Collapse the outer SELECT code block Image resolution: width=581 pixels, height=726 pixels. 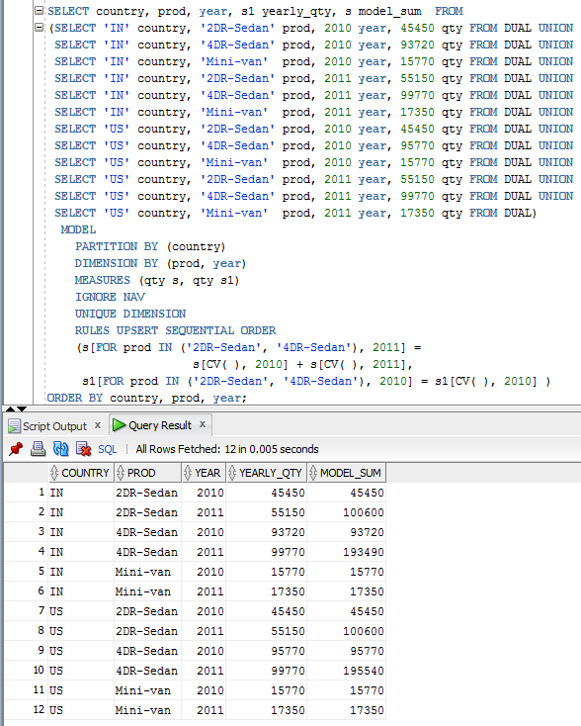40,11
